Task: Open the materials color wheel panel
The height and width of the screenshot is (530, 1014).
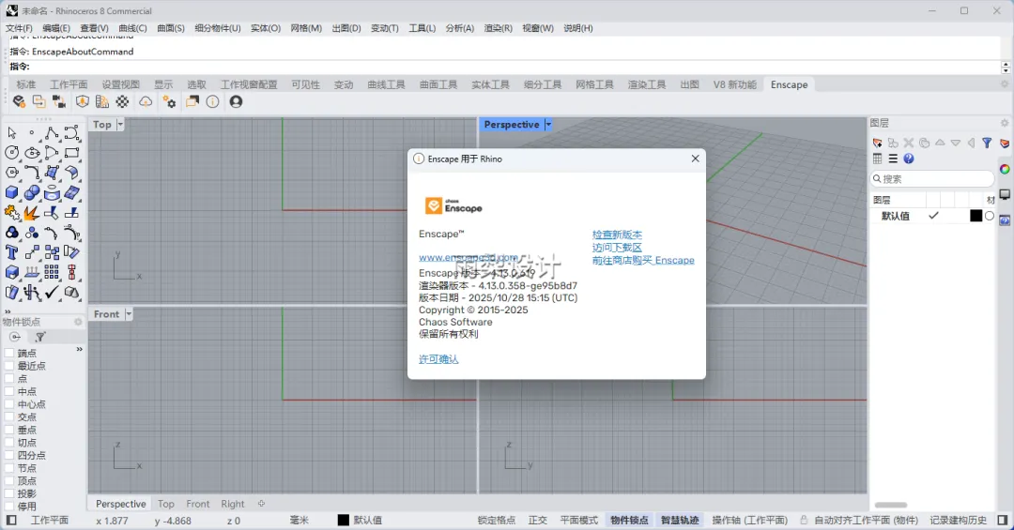Action: click(x=1005, y=170)
